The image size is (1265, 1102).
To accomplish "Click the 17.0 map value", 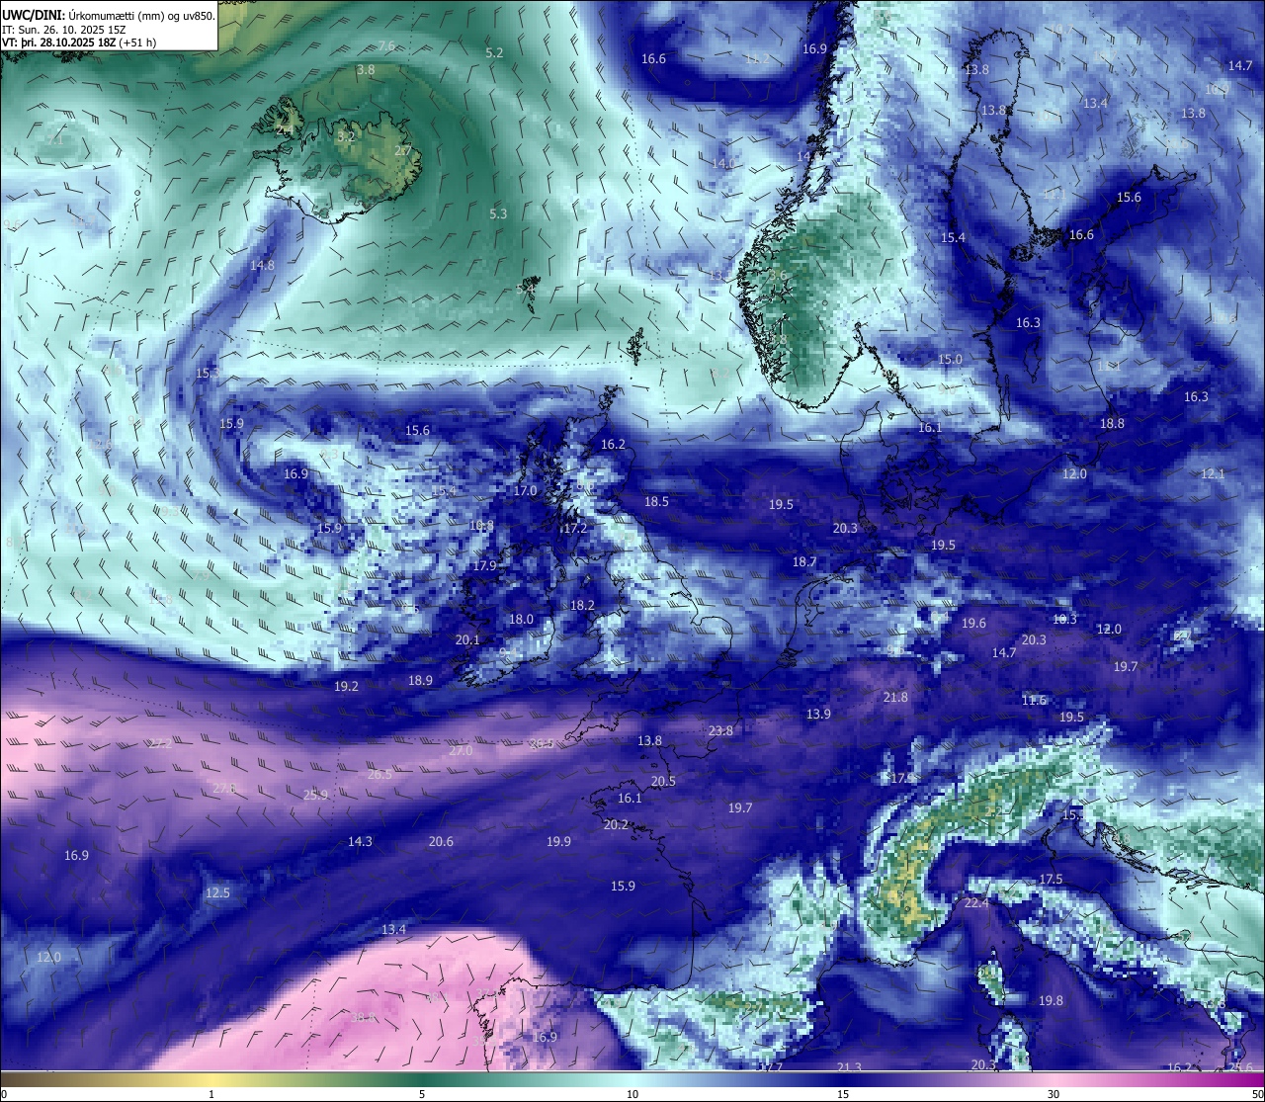I will tap(525, 491).
